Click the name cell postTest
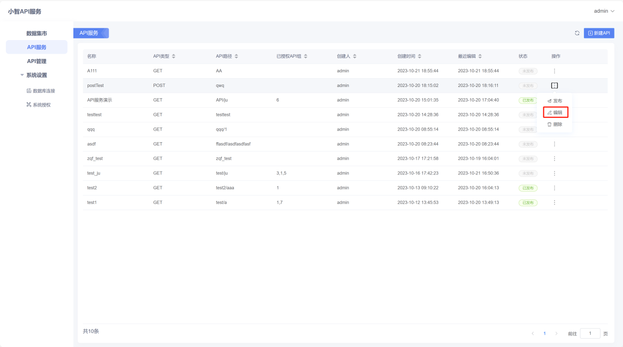 pyautogui.click(x=95, y=86)
